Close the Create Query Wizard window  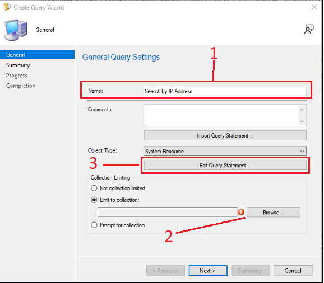tap(314, 7)
